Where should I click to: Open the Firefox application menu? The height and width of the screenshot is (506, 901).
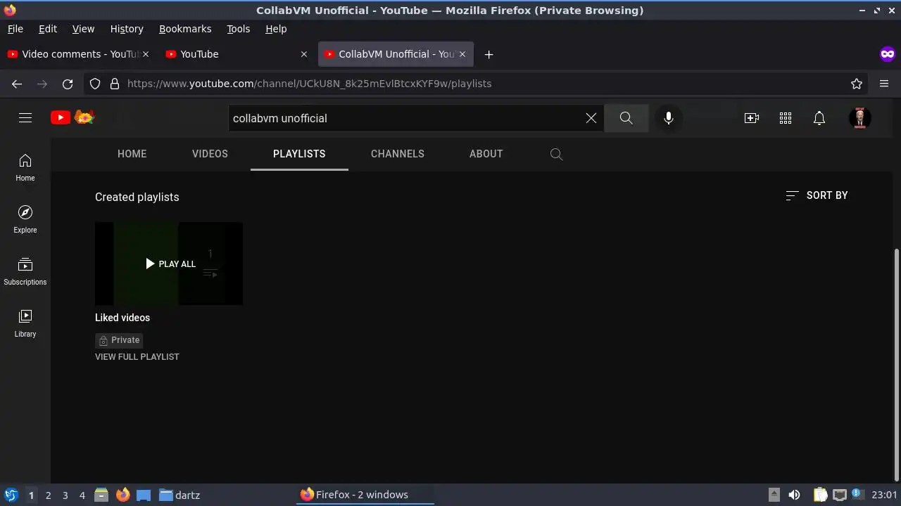tap(884, 84)
